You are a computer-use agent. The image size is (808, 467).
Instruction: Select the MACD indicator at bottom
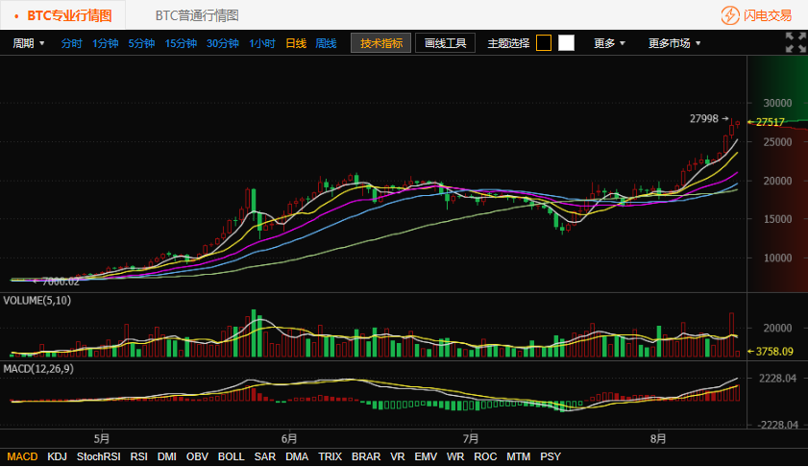click(22, 456)
